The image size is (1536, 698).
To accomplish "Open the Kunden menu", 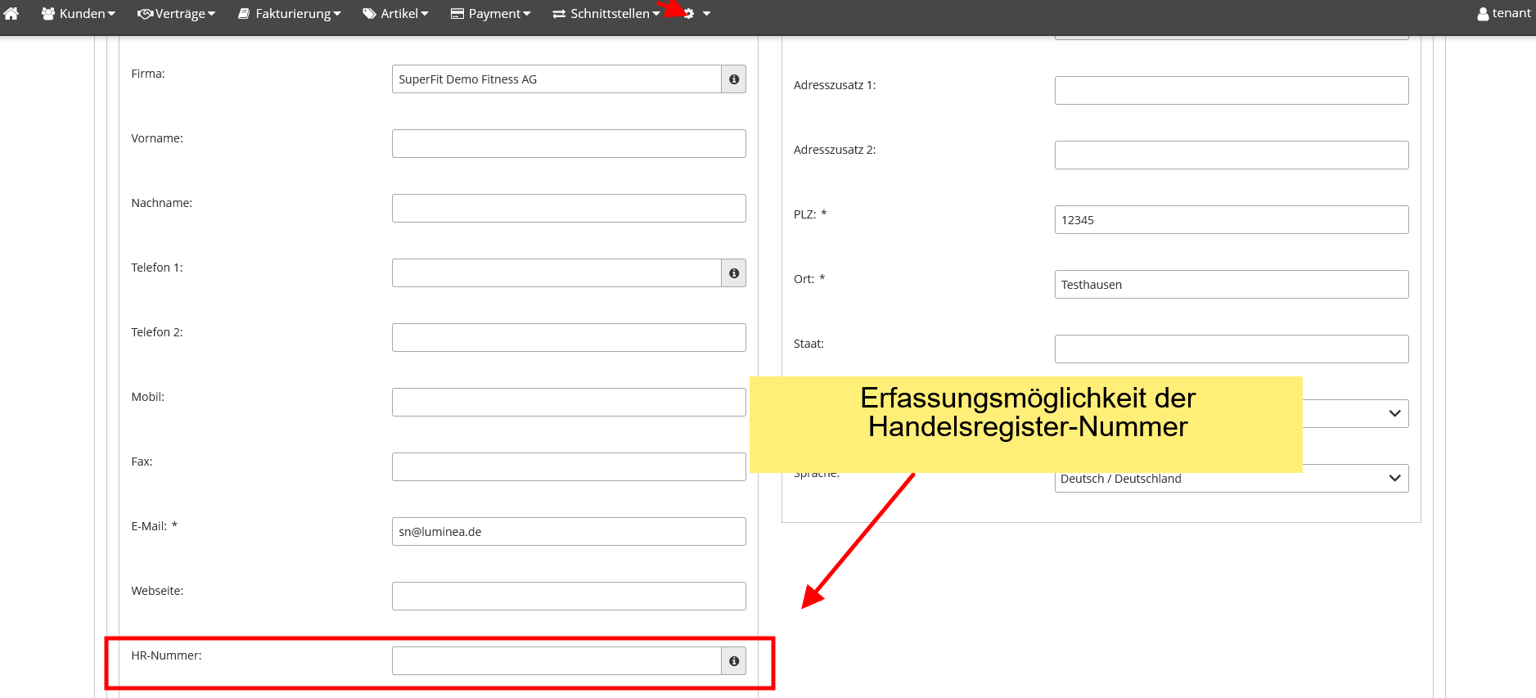I will pos(79,14).
